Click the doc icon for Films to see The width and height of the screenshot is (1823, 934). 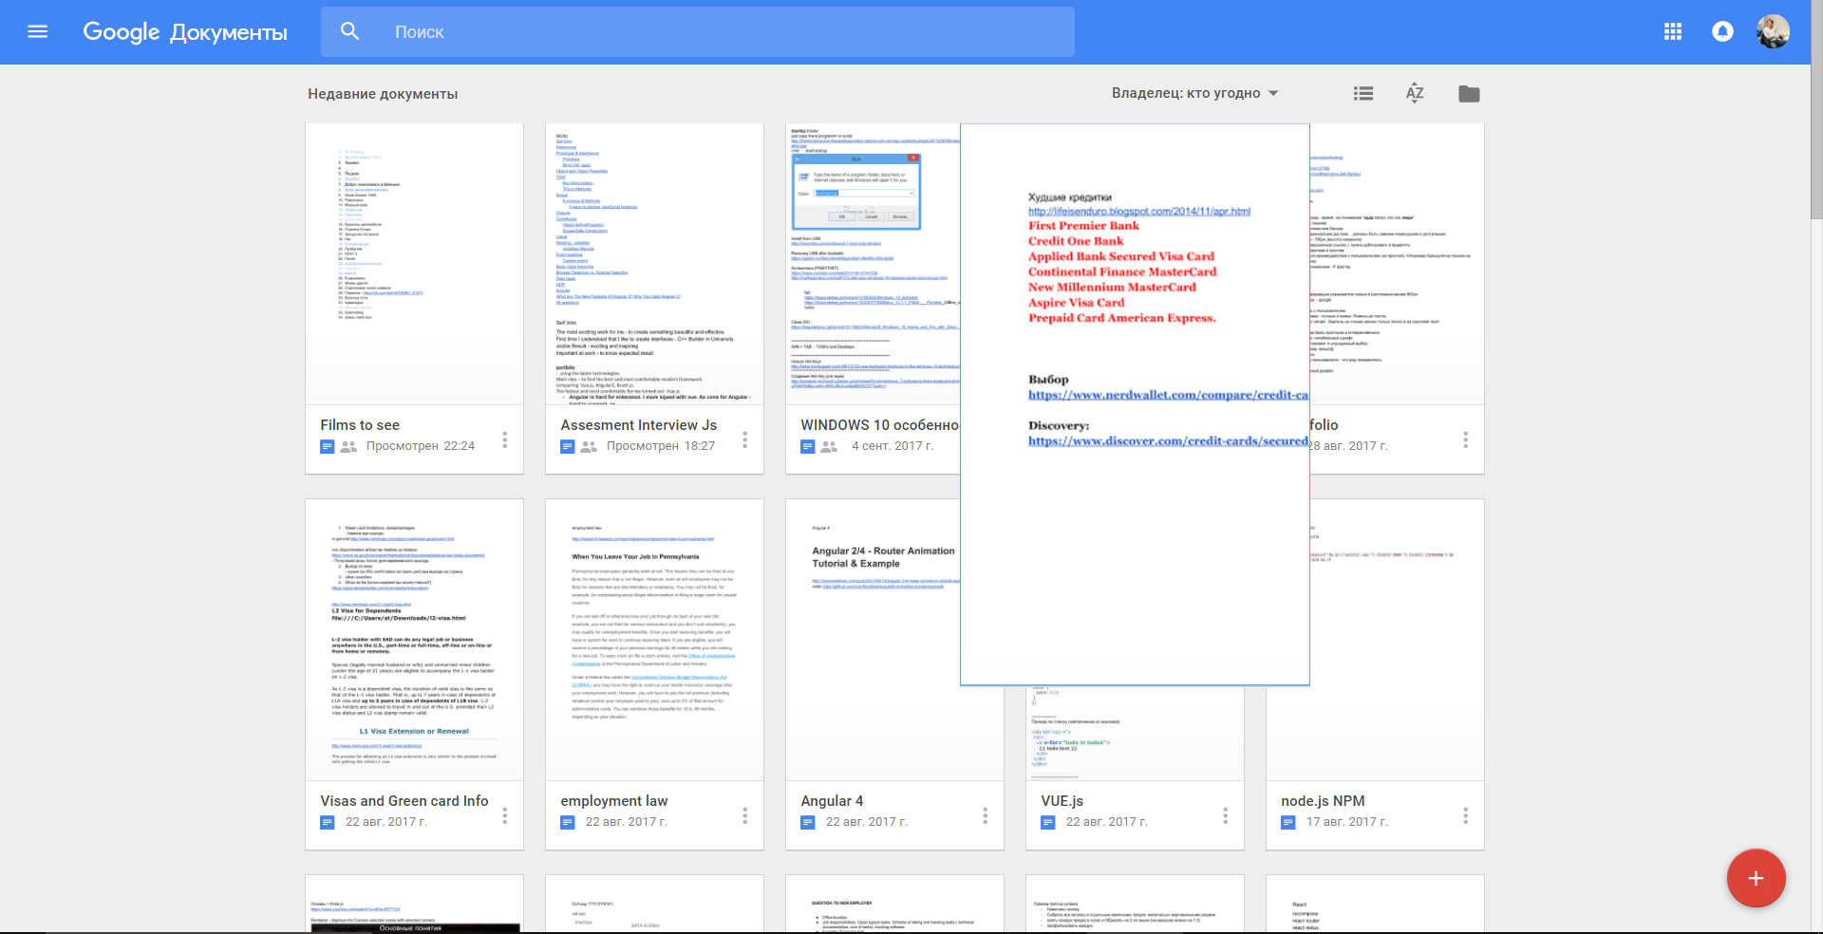328,446
